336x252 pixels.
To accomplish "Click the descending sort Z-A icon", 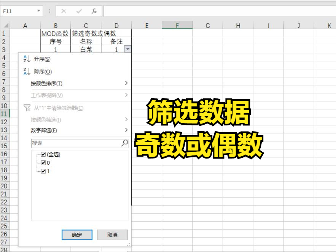I will click(27, 71).
